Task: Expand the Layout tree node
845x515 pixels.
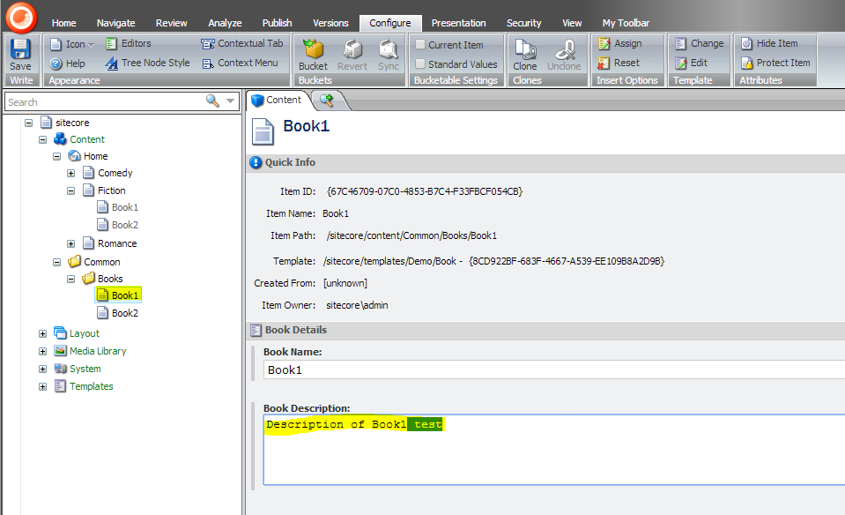Action: [x=42, y=334]
